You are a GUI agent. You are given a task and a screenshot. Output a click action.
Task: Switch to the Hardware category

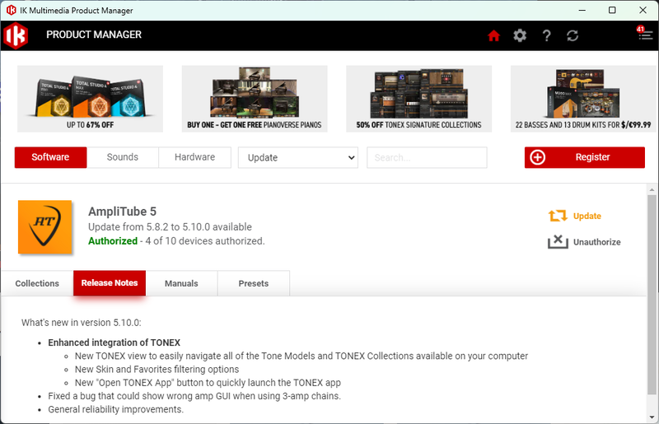click(x=194, y=157)
